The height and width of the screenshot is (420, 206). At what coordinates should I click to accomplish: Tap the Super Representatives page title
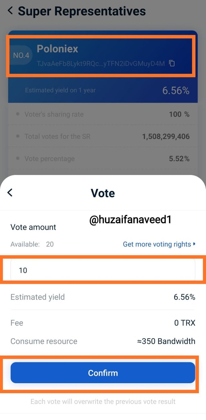pyautogui.click(x=82, y=11)
